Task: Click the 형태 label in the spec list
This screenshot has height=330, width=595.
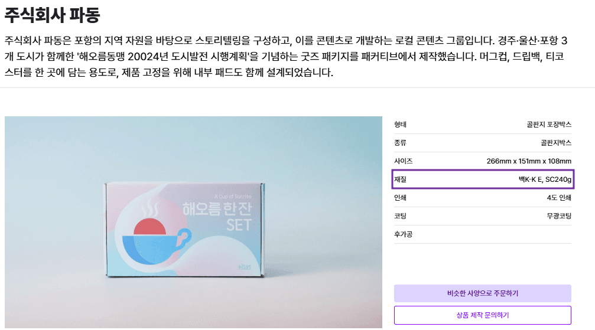Action: tap(400, 125)
